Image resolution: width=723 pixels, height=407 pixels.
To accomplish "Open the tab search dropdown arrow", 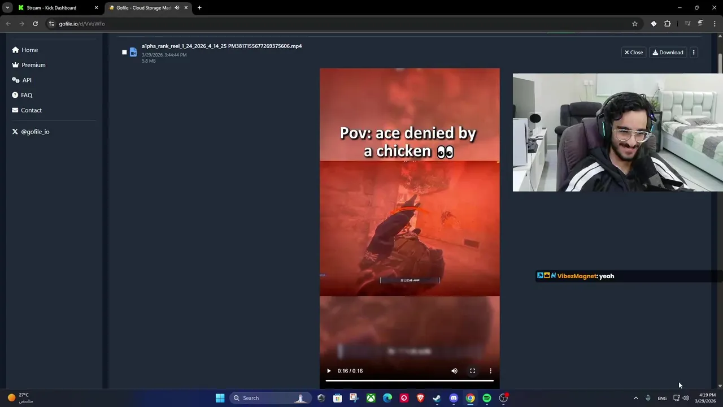I will [7, 8].
